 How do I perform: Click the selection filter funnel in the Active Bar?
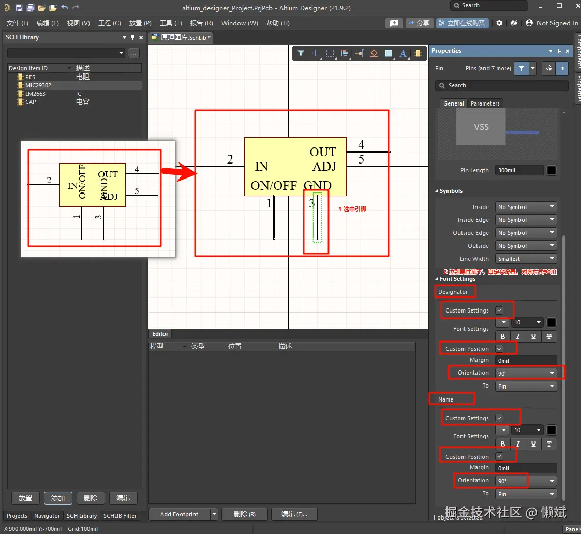301,53
